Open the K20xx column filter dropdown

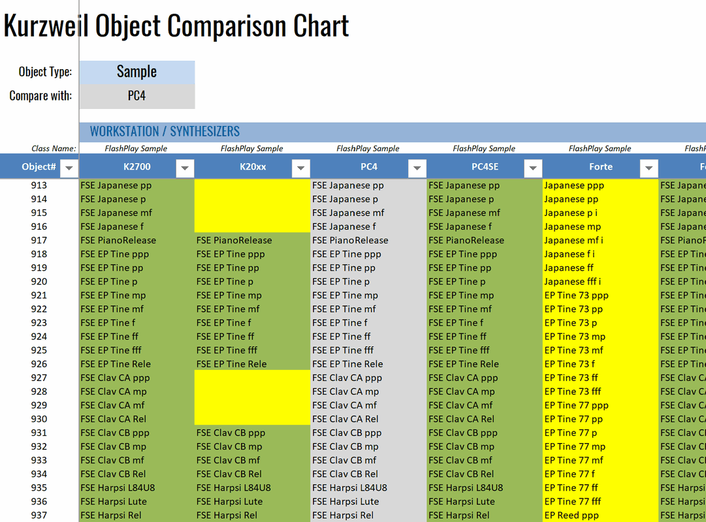tap(301, 168)
